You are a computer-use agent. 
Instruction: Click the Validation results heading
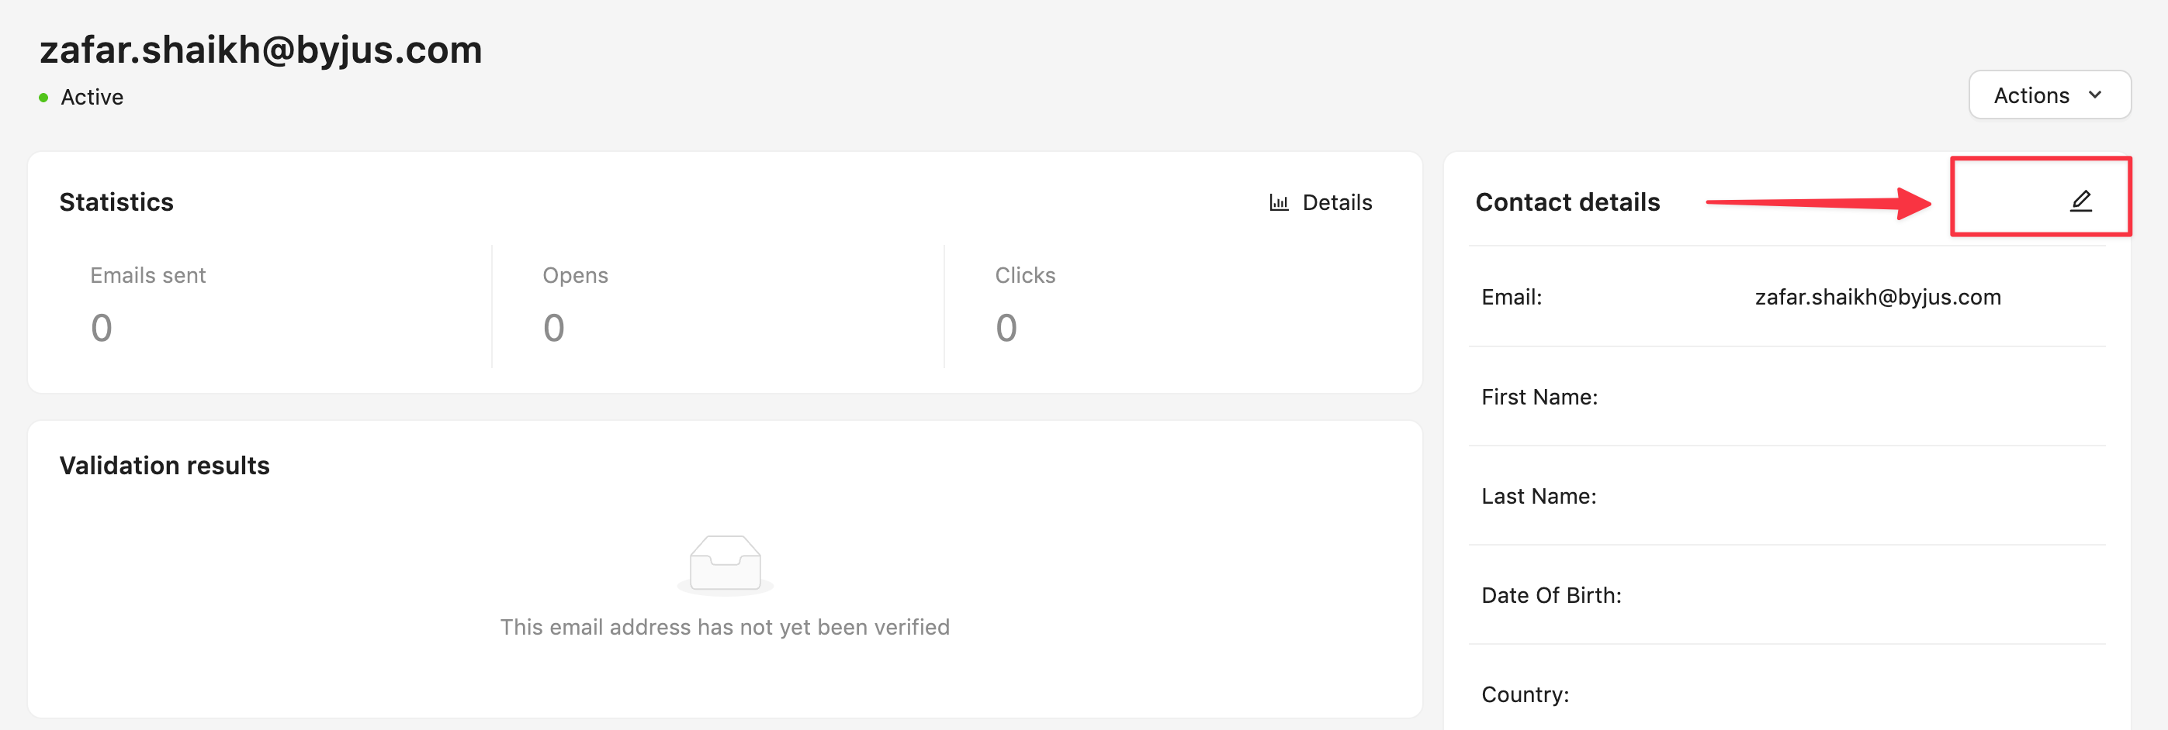(165, 466)
